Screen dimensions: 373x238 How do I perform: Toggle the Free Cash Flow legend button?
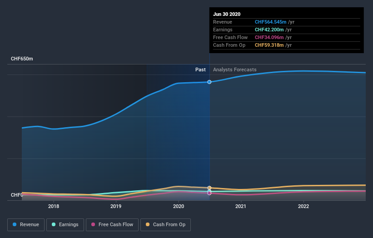(x=112, y=225)
